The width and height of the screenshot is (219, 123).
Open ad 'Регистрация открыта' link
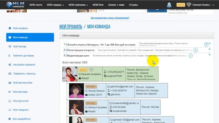(81, 50)
